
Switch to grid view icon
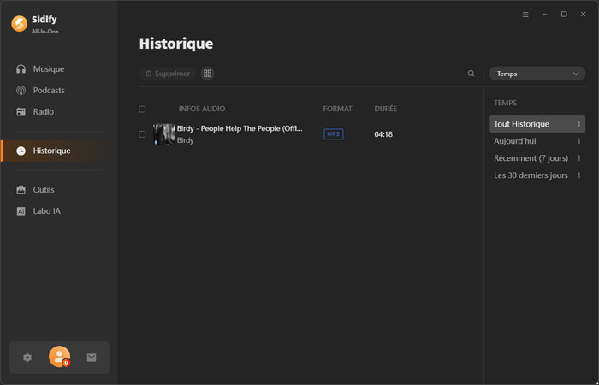(207, 74)
